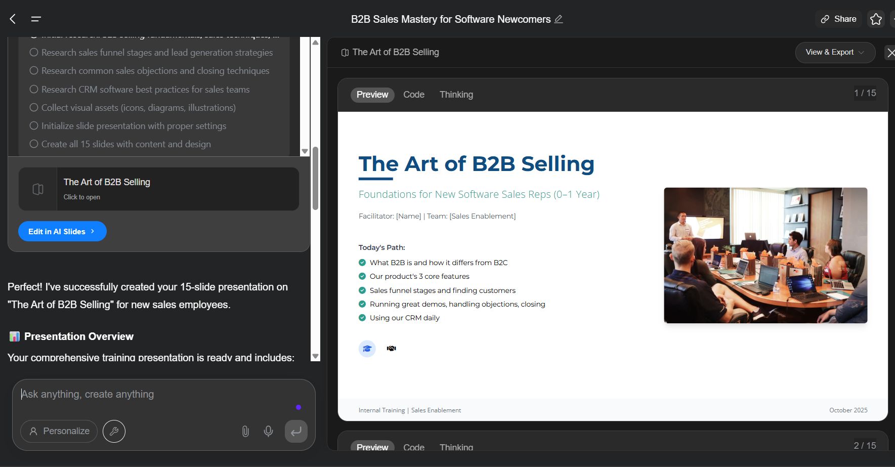
Task: Toggle the 'Create all 15 slides' task circle
Action: coord(34,144)
